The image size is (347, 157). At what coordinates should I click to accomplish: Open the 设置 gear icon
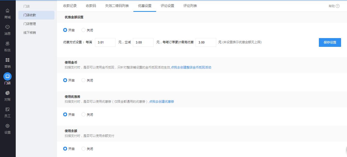pos(7,126)
